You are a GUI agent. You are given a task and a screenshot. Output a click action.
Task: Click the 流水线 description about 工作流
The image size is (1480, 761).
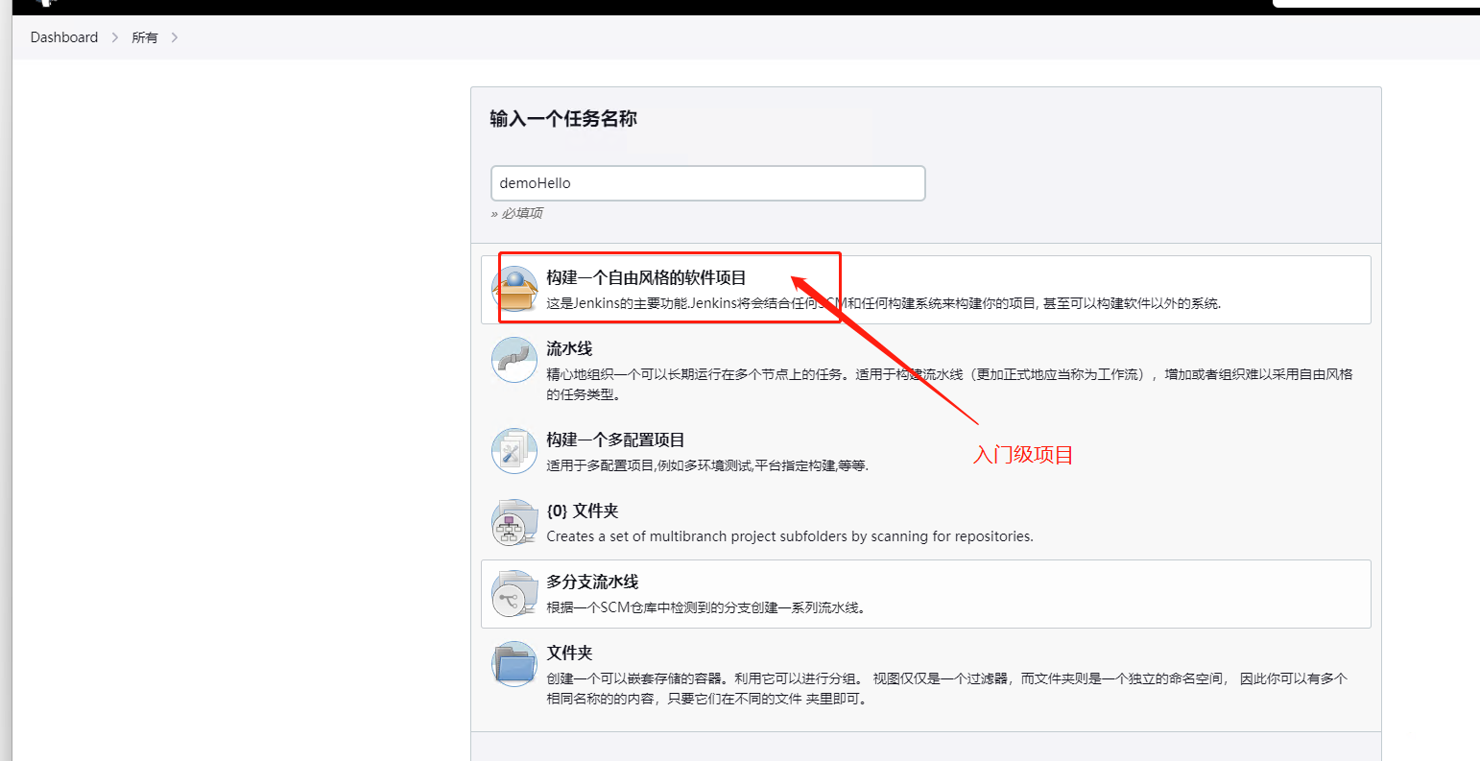click(x=949, y=384)
